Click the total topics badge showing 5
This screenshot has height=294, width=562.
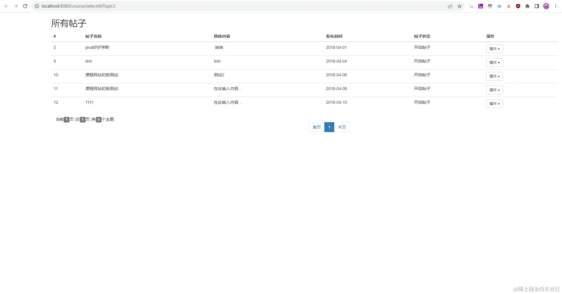[99, 120]
